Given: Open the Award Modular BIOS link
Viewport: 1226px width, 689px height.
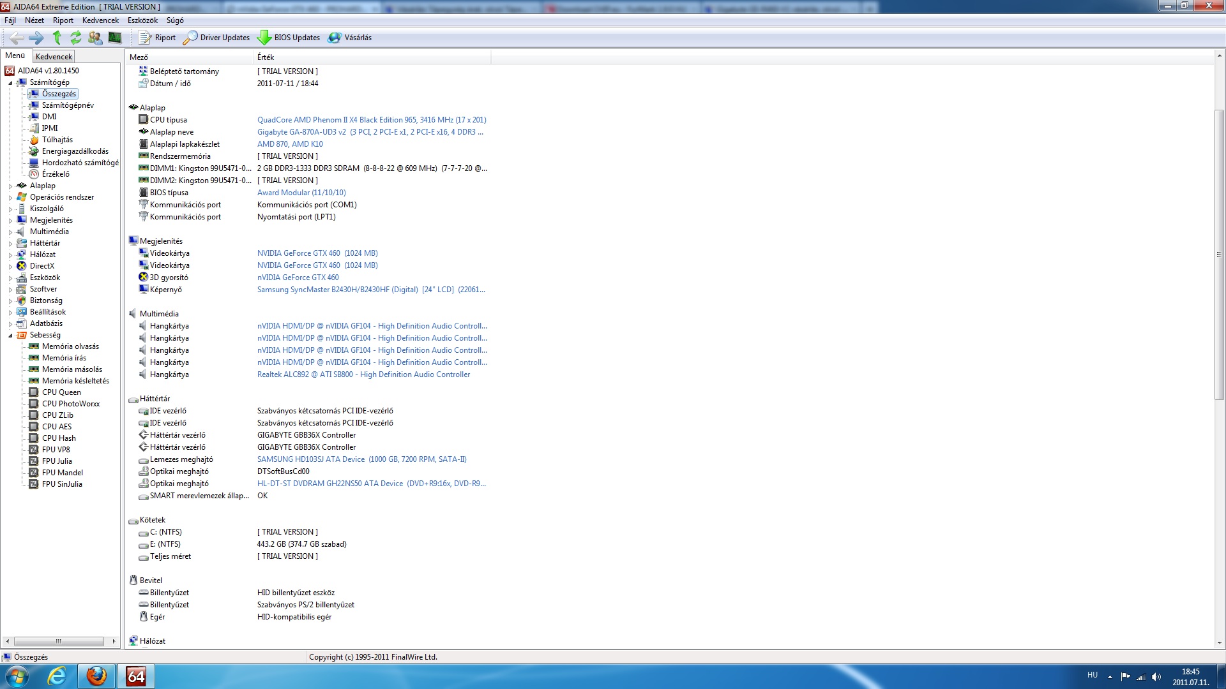Looking at the screenshot, I should tap(301, 193).
